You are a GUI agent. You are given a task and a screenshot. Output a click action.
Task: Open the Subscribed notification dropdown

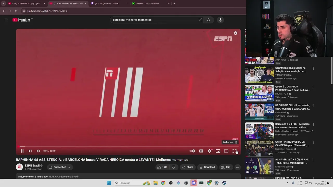click(x=60, y=167)
